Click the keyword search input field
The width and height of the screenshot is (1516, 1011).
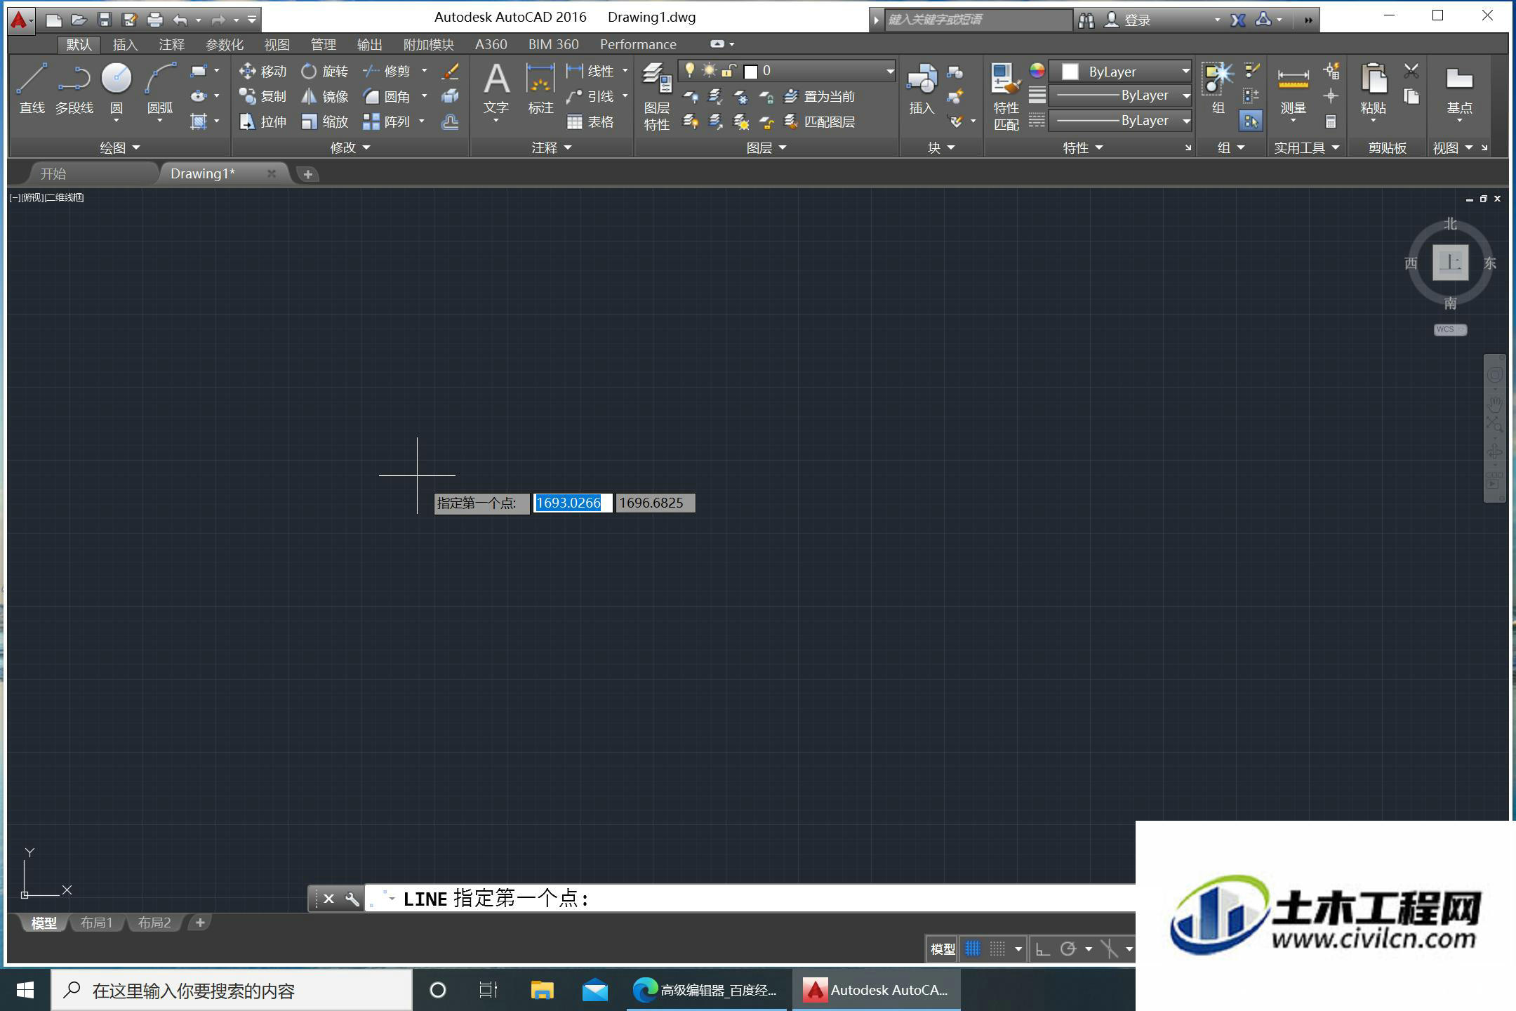tap(977, 20)
